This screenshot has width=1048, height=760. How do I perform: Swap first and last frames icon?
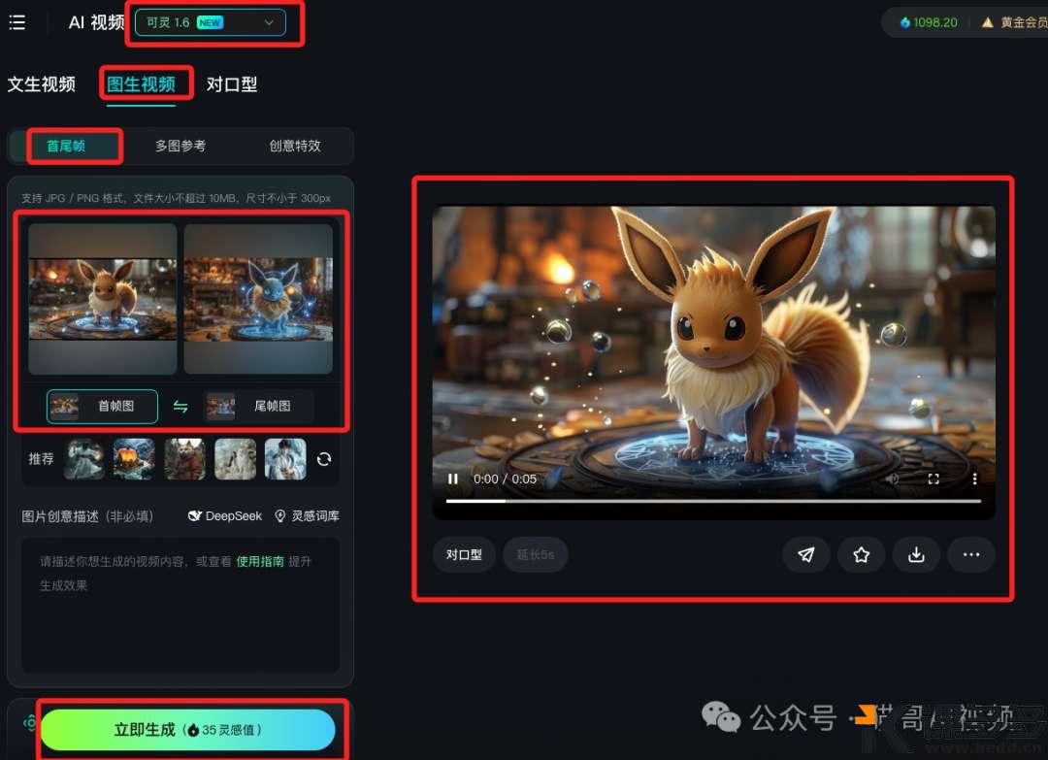(x=180, y=407)
